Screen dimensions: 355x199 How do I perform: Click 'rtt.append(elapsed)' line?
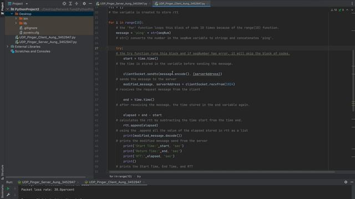(x=140, y=125)
